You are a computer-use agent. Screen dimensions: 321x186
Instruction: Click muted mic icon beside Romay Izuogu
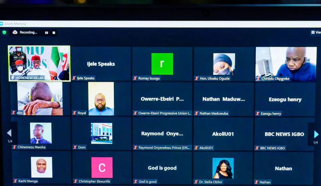tap(135, 78)
